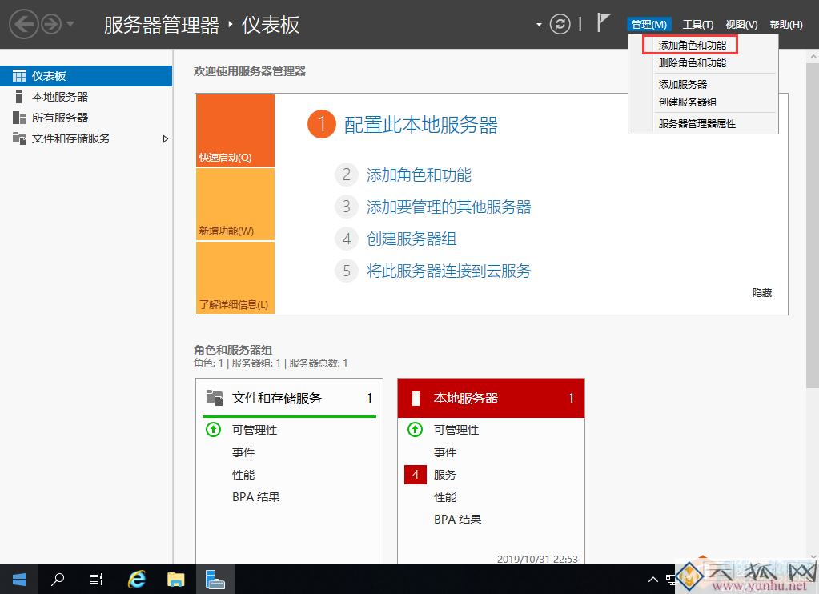Expand 文件和存储服务 sidebar arrow

[165, 138]
